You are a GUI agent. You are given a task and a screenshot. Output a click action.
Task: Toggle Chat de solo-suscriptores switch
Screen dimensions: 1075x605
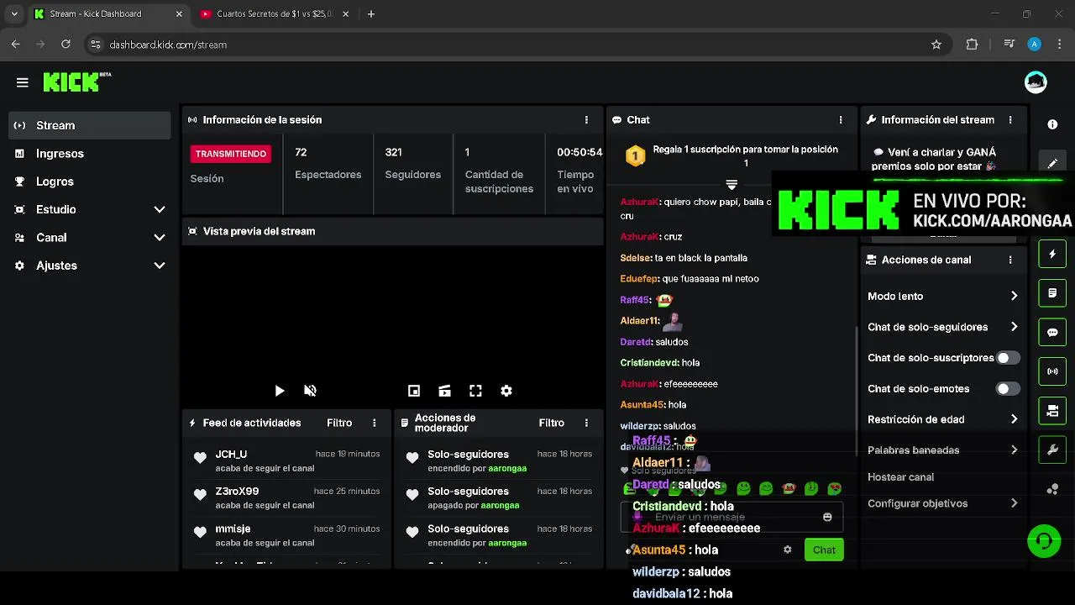(x=1008, y=358)
